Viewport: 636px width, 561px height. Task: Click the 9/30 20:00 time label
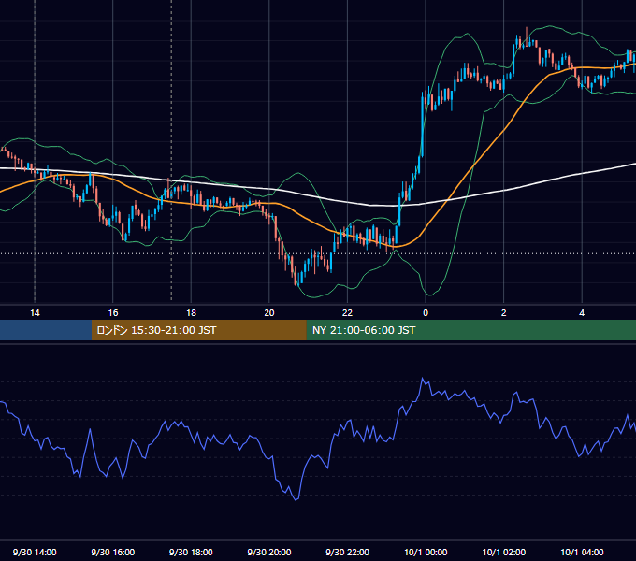[269, 552]
